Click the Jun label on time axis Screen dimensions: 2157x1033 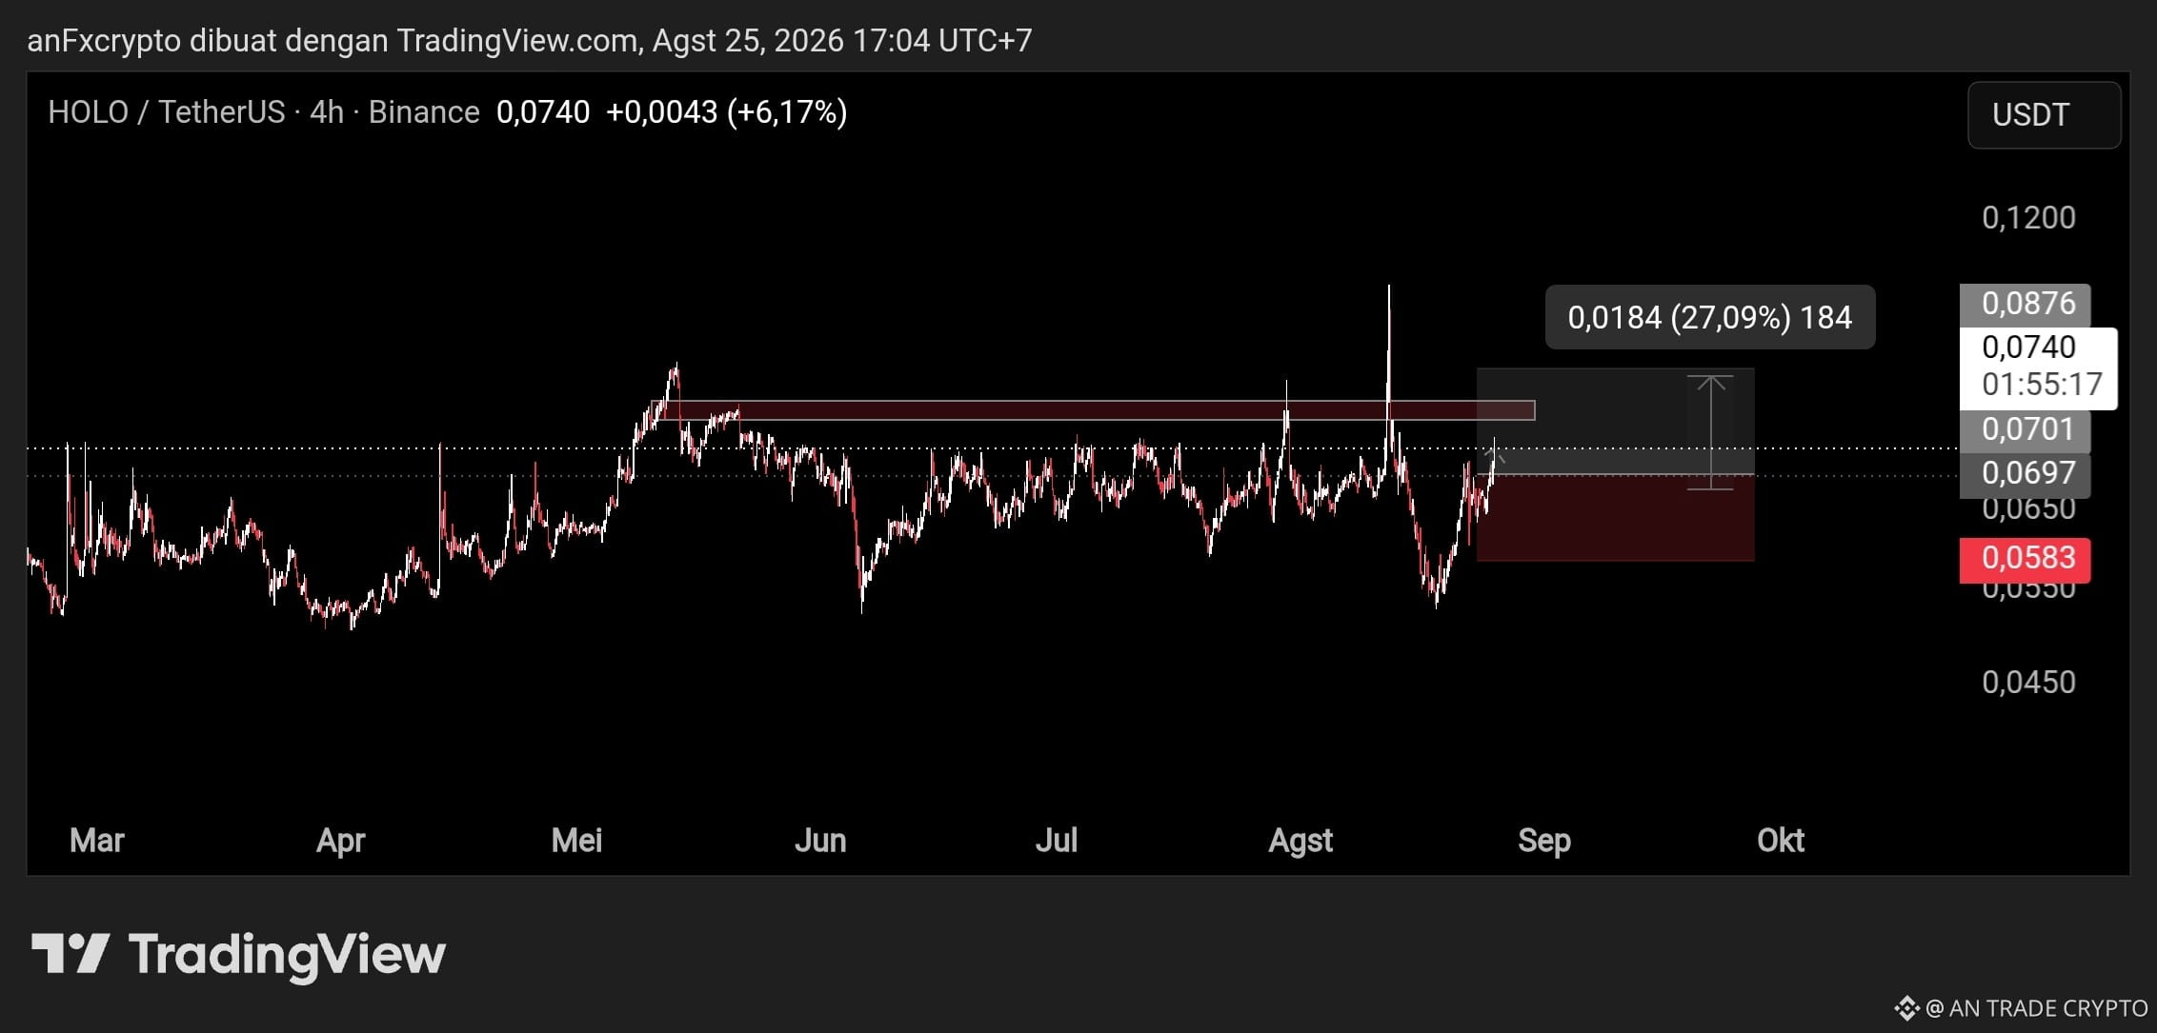[x=820, y=841]
